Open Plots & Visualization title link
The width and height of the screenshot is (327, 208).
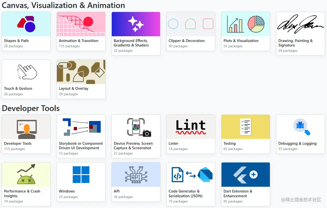pyautogui.click(x=241, y=41)
